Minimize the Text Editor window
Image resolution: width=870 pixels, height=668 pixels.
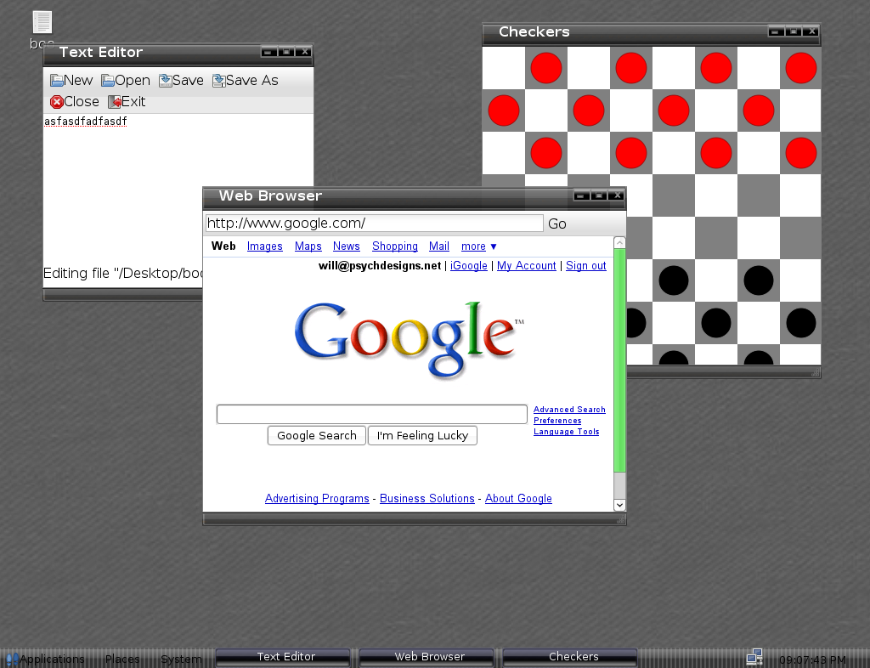(268, 52)
